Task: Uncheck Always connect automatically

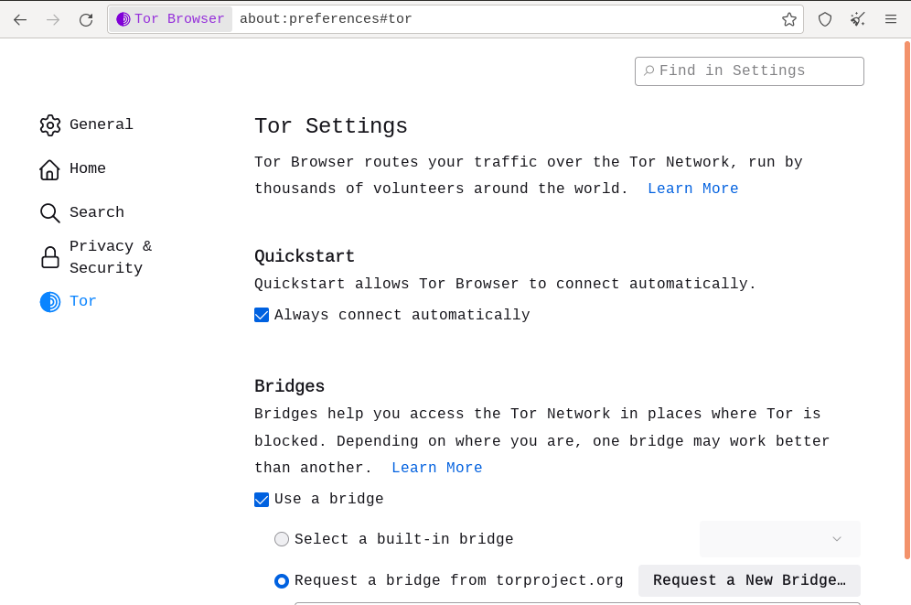Action: [262, 315]
